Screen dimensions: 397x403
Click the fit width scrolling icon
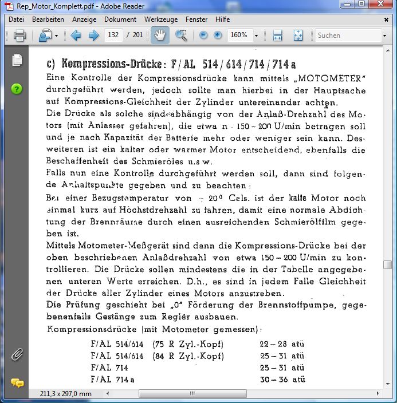click(x=277, y=35)
